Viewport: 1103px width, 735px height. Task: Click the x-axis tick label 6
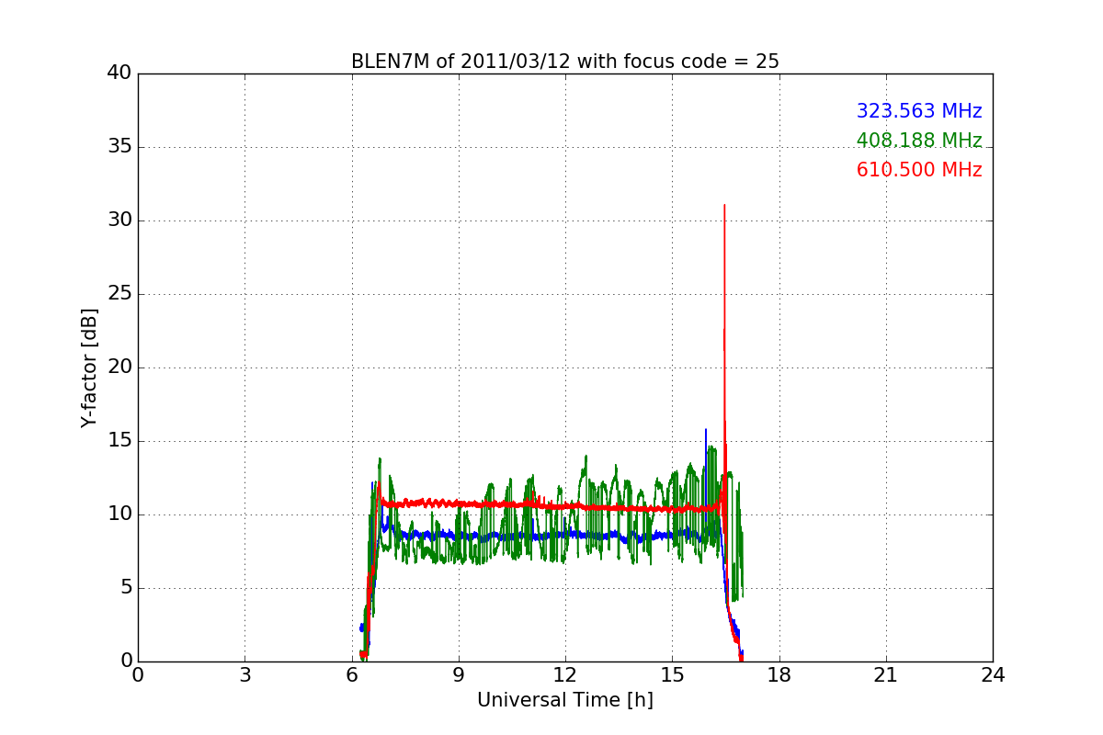[351, 675]
